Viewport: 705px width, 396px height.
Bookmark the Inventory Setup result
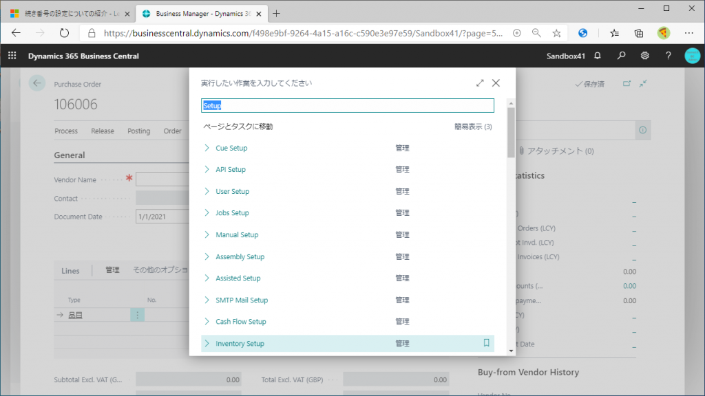[486, 343]
